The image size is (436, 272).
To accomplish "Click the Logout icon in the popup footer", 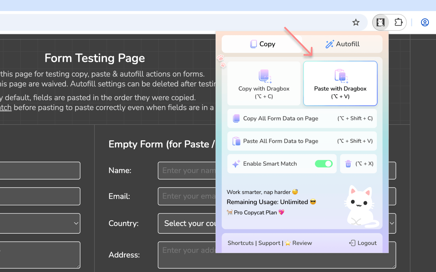I will 353,243.
